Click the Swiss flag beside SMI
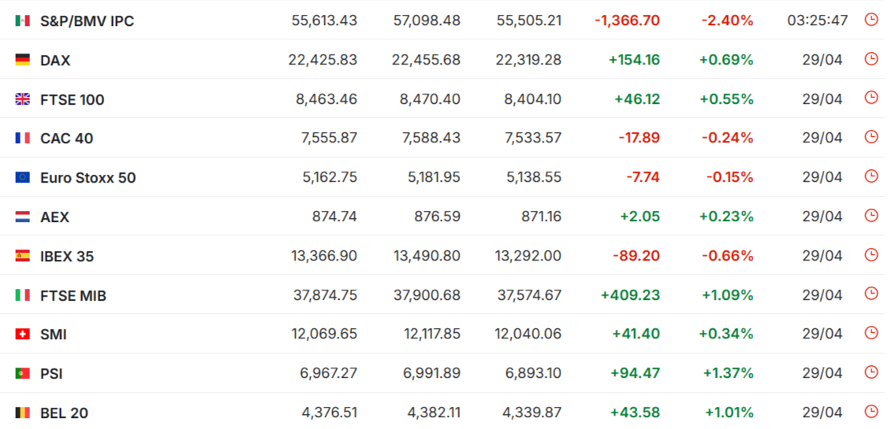Screen dimensions: 888x429 (x=23, y=335)
